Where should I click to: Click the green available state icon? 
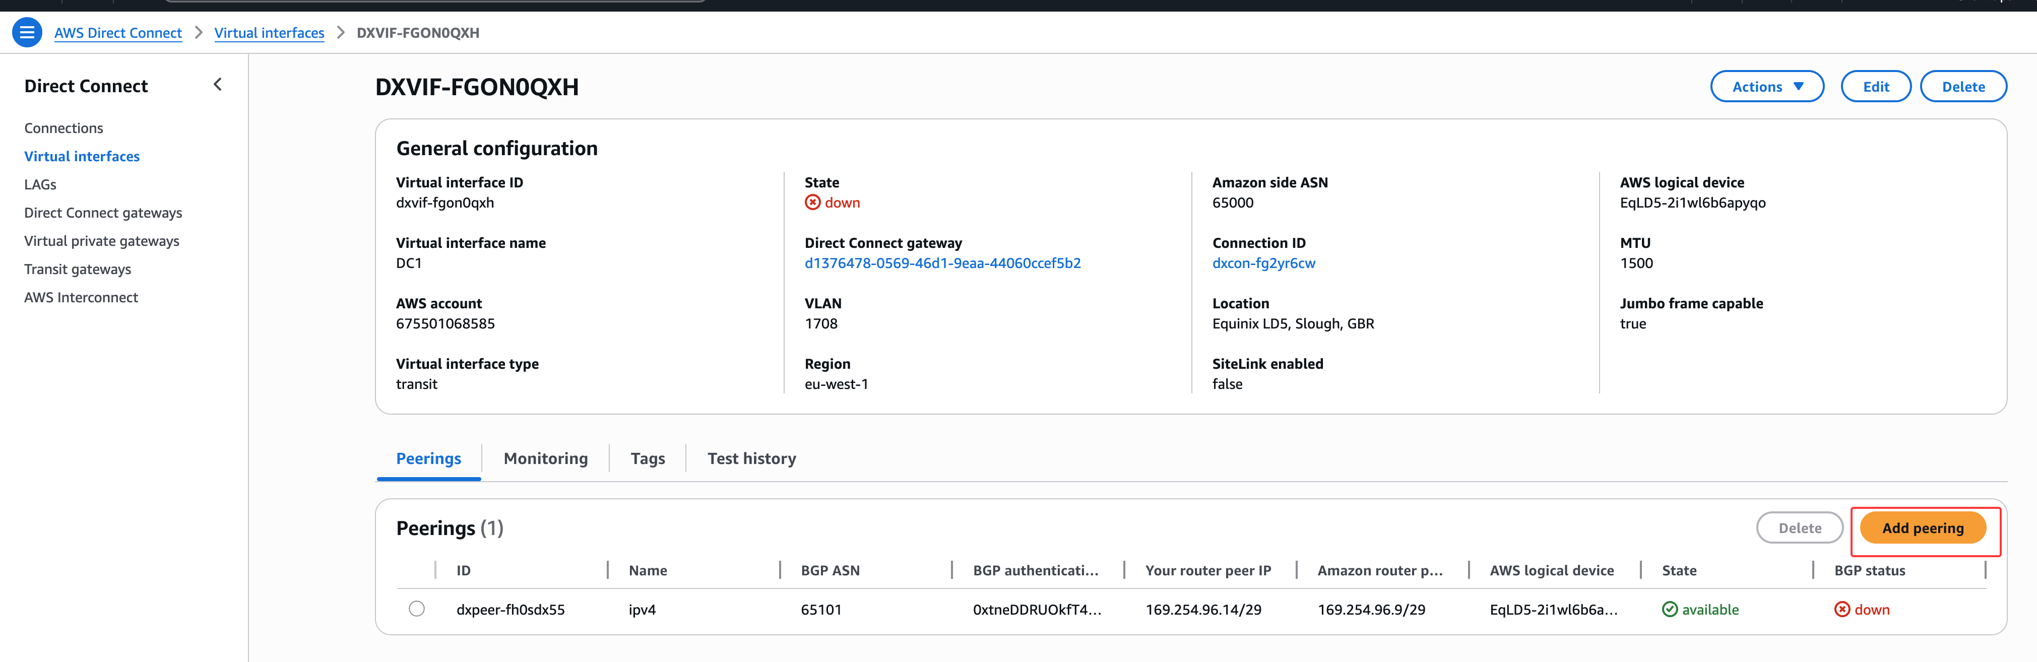click(x=1669, y=609)
